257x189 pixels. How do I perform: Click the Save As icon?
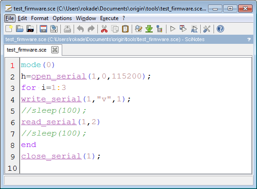(x=54, y=29)
